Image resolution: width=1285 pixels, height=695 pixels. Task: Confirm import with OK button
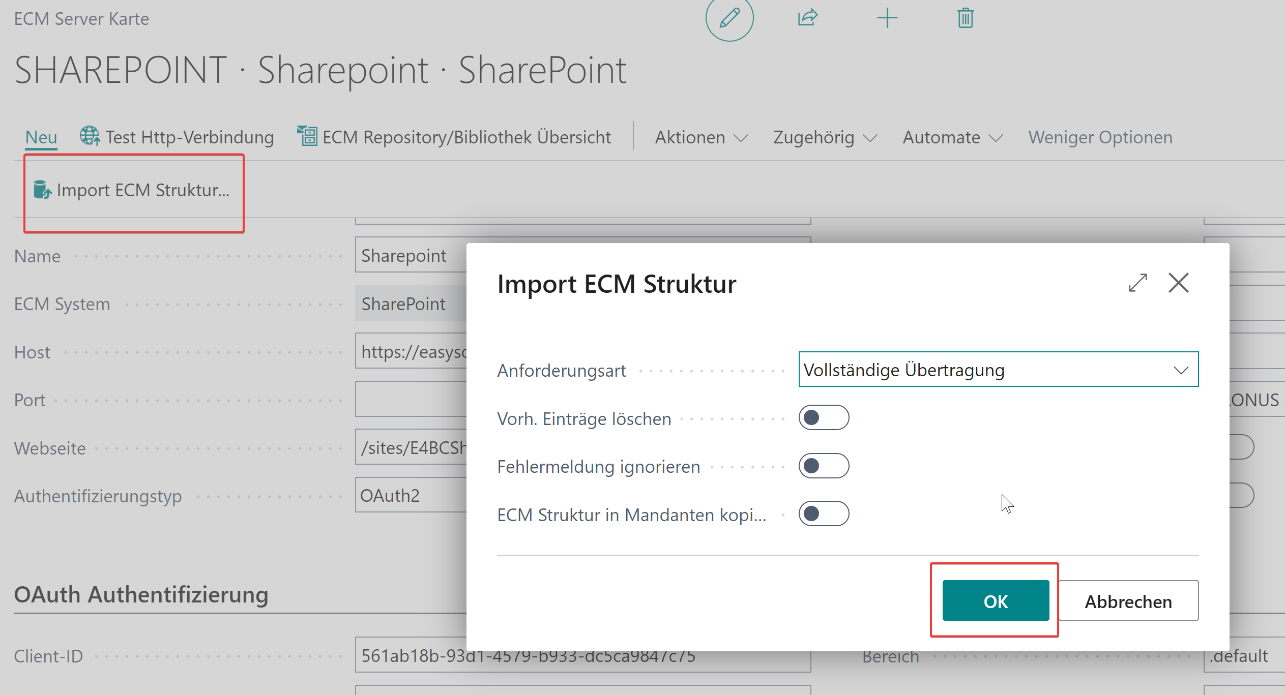point(995,601)
